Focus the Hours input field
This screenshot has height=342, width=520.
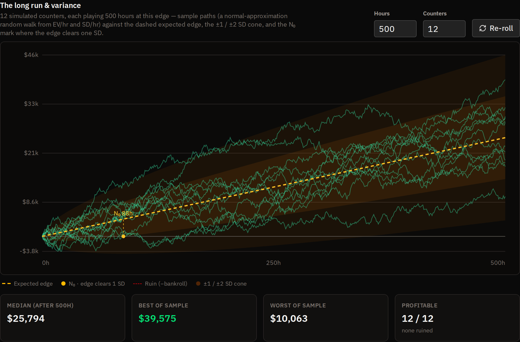[x=395, y=29]
